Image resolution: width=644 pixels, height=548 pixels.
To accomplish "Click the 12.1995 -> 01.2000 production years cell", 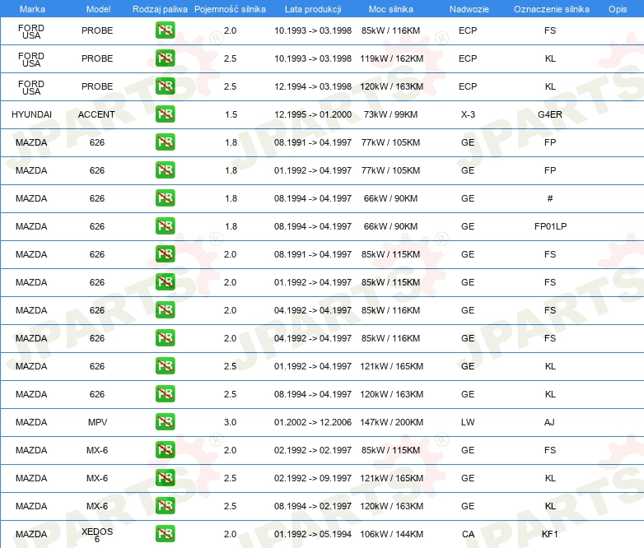I will coord(313,114).
